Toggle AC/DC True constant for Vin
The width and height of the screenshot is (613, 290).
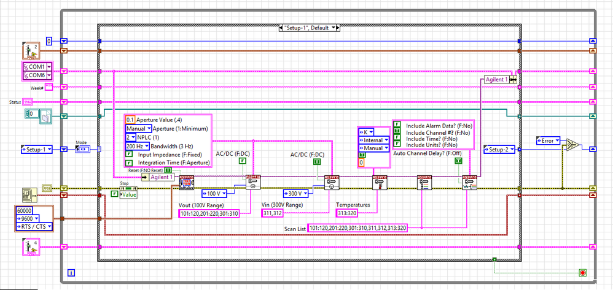317,161
